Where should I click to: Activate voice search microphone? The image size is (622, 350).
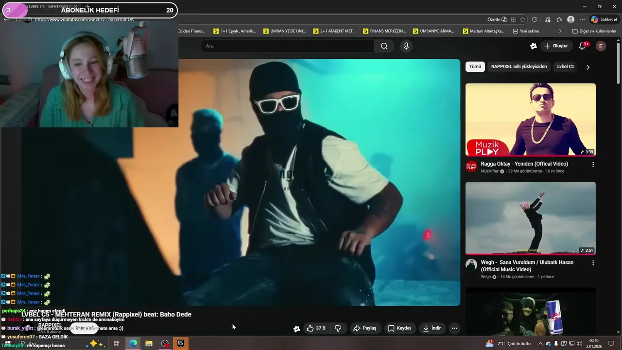[x=406, y=46]
